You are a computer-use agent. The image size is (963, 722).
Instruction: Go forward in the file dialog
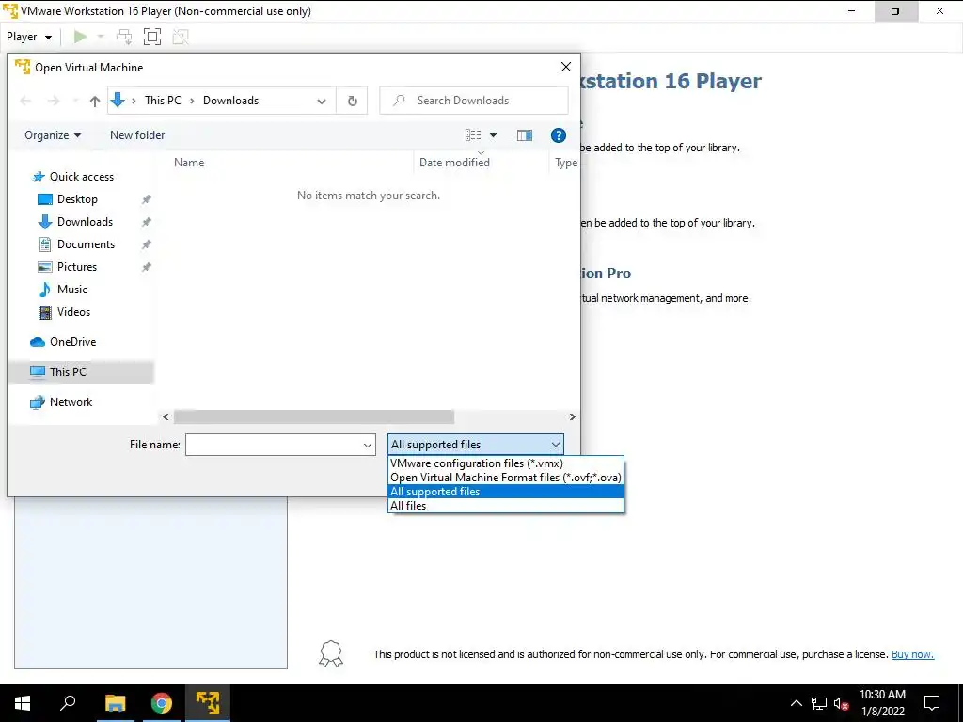54,101
